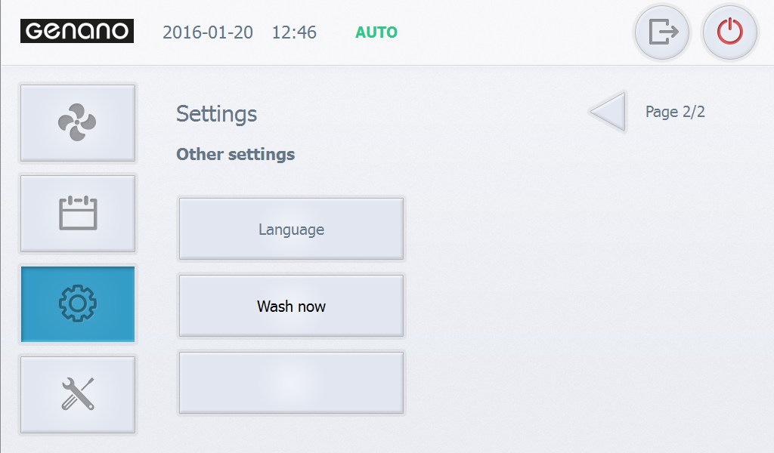Turn off the device with power icon

pos(730,32)
